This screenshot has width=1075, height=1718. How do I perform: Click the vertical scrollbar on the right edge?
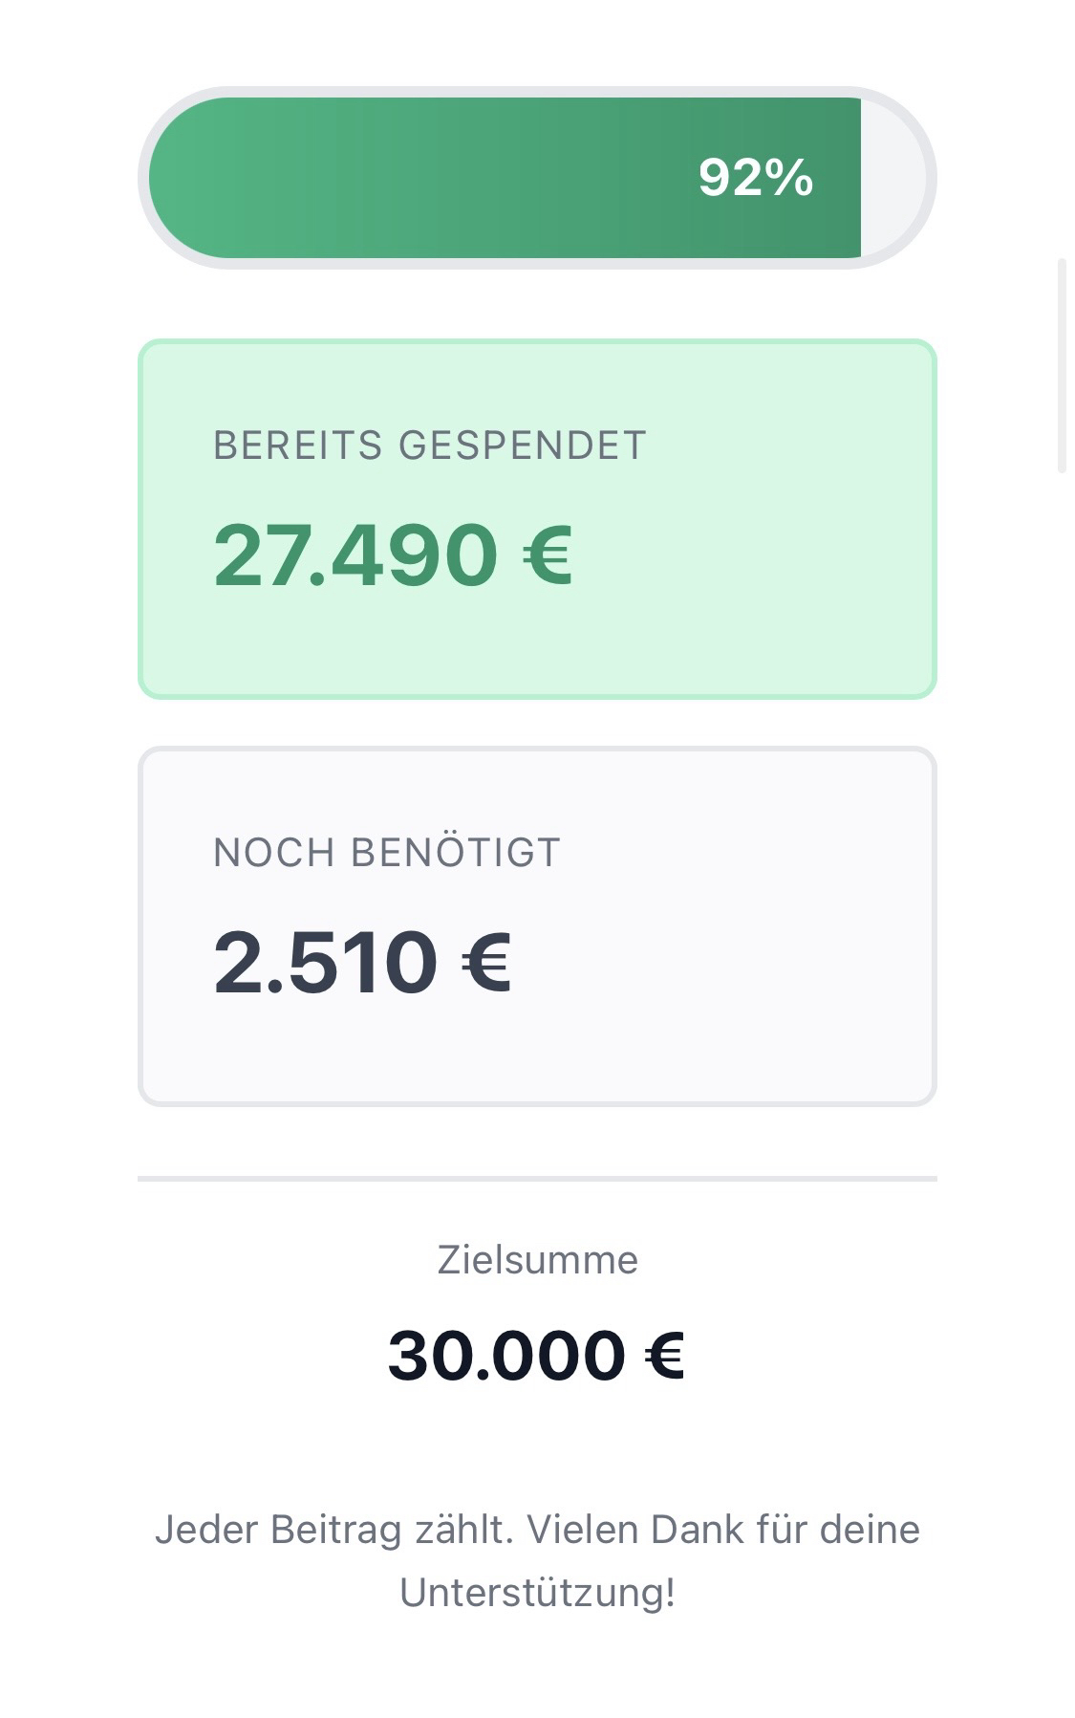point(1062,365)
